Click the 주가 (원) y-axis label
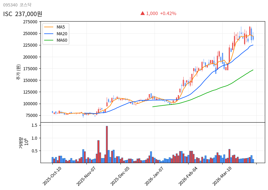This screenshot has width=268, height=190. coord(18,72)
